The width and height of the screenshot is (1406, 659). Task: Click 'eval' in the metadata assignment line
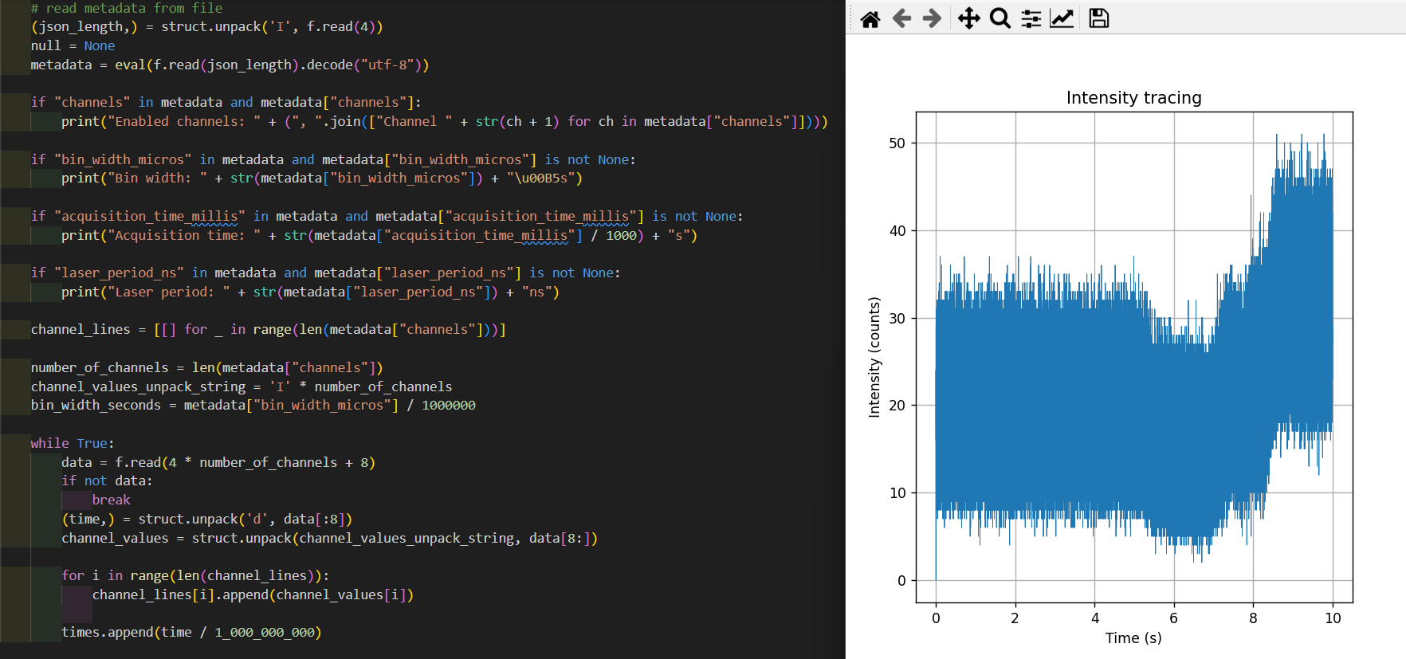pyautogui.click(x=130, y=65)
